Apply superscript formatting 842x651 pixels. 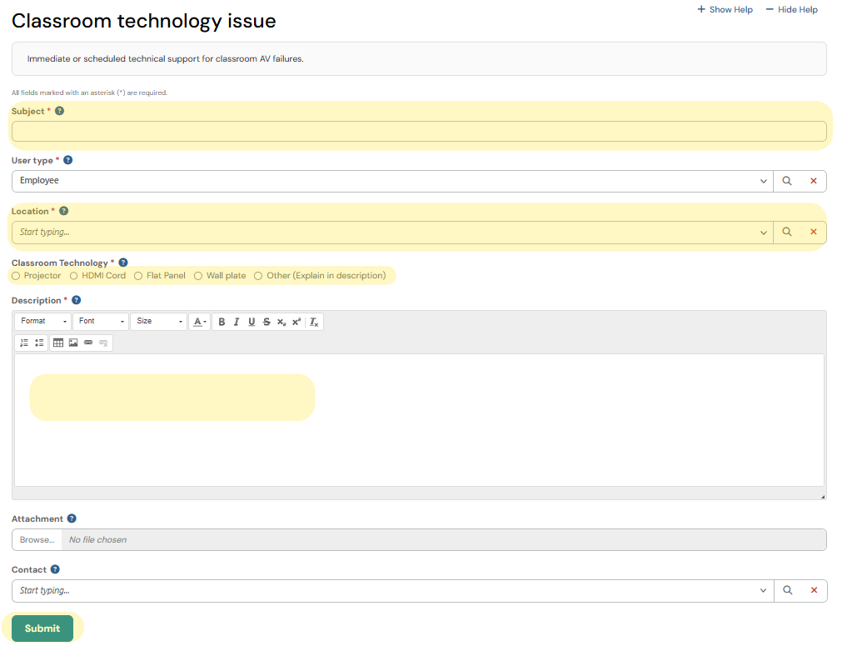296,322
